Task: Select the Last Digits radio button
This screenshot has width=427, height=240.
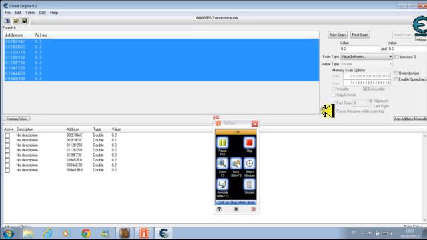Action: tap(371, 106)
